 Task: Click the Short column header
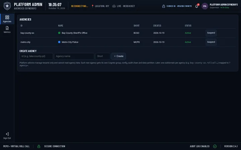coord(137,26)
